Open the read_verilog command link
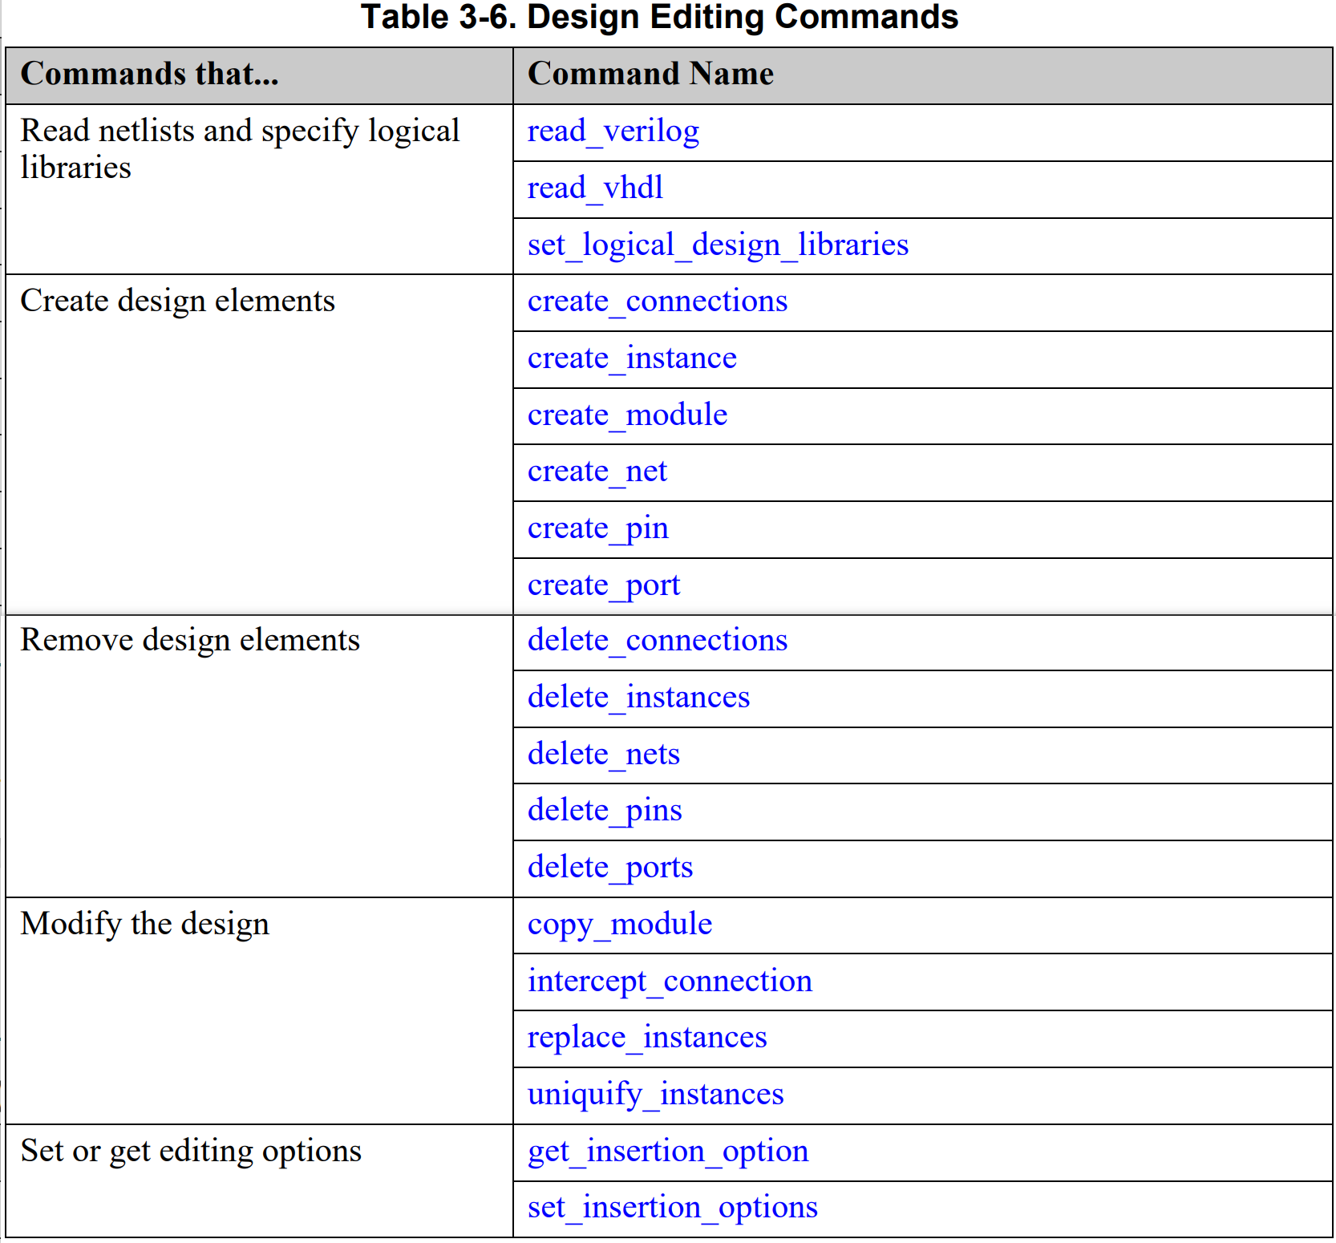Screen dimensions: 1336x1243 (x=613, y=132)
